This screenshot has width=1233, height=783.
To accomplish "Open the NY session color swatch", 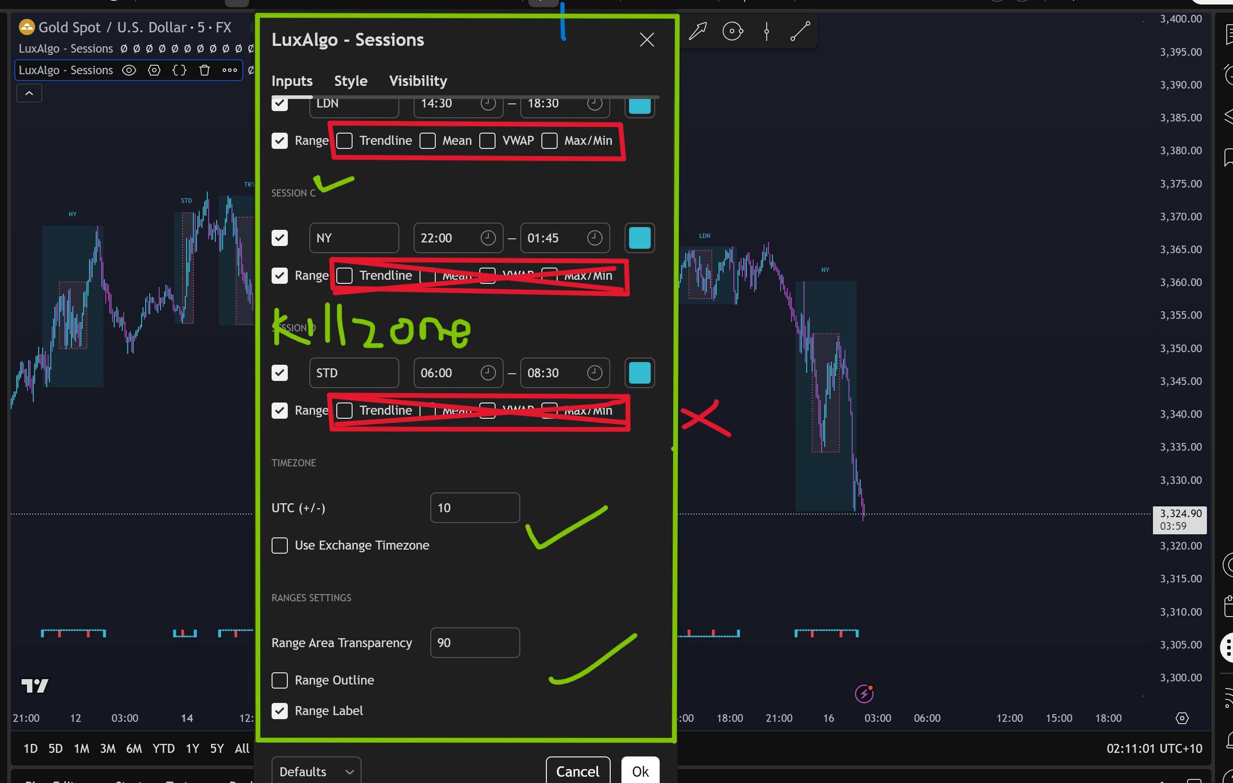I will tap(639, 238).
